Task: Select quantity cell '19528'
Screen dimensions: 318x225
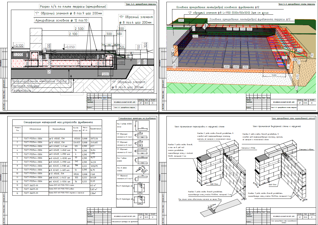Action: click(x=77, y=174)
